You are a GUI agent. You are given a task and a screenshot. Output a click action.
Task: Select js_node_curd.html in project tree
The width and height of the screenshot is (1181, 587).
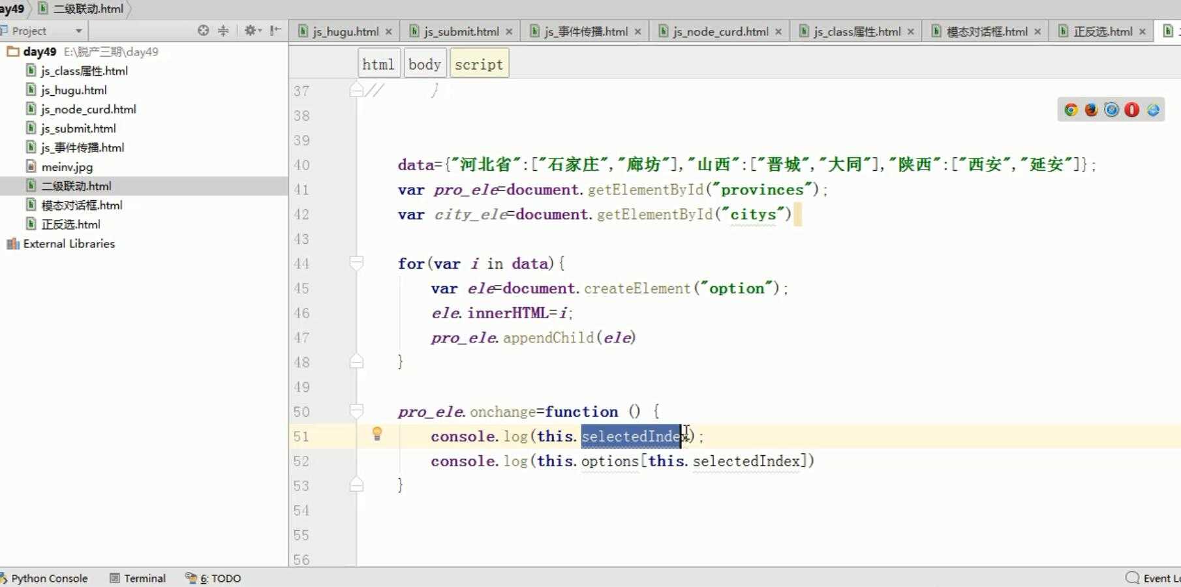point(88,109)
